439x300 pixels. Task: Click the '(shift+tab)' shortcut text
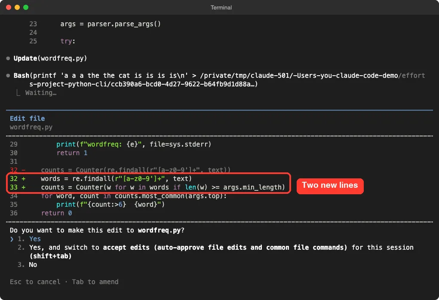coord(51,256)
